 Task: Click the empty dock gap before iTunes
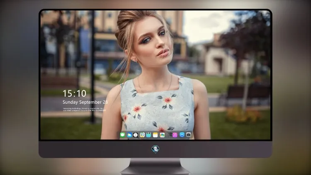(169, 135)
